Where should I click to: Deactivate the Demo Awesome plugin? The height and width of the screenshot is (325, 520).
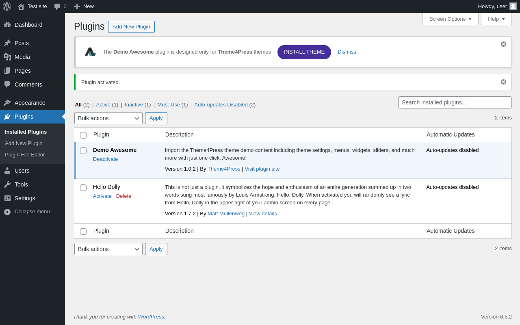pos(106,159)
